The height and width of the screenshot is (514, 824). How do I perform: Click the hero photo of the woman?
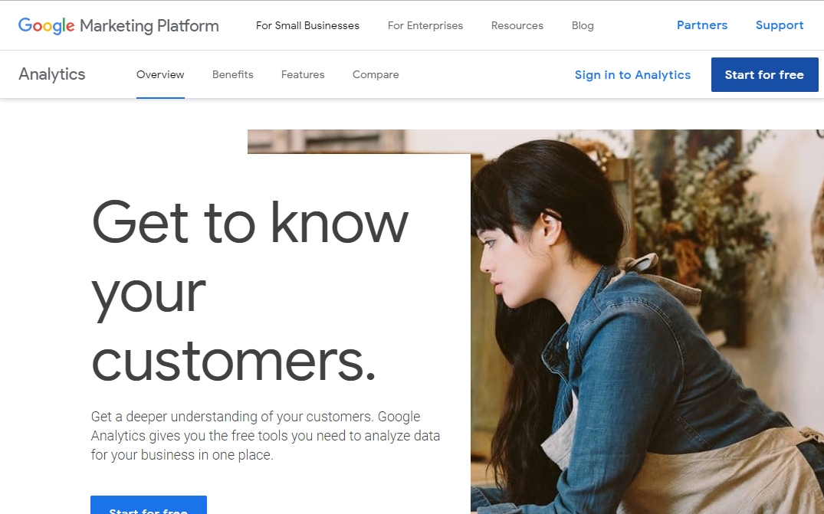coord(647,322)
